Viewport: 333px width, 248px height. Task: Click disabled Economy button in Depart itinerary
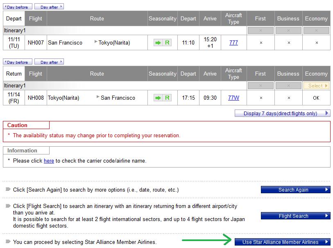coord(316,31)
